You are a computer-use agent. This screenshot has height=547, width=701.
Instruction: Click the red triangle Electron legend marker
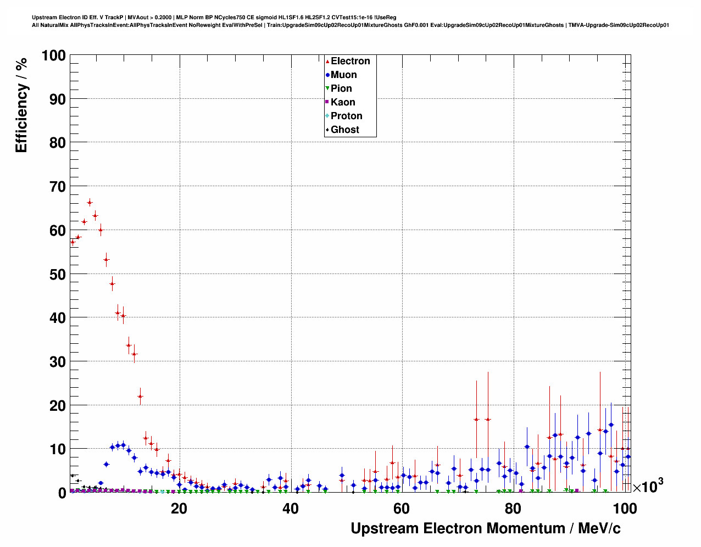[x=327, y=61]
